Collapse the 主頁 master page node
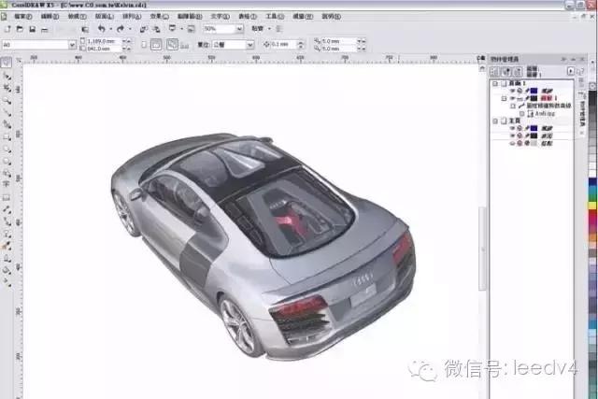 pos(495,121)
